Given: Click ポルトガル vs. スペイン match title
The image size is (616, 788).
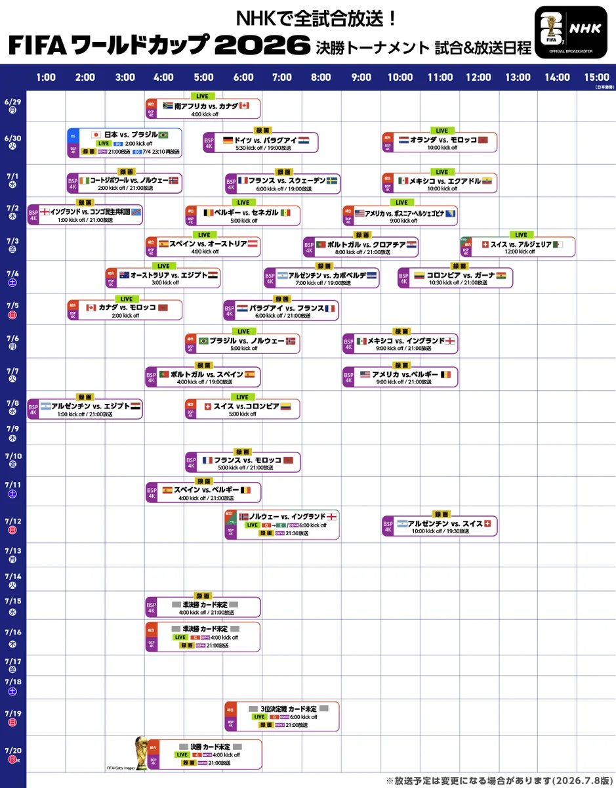Looking at the screenshot, I should 207,374.
